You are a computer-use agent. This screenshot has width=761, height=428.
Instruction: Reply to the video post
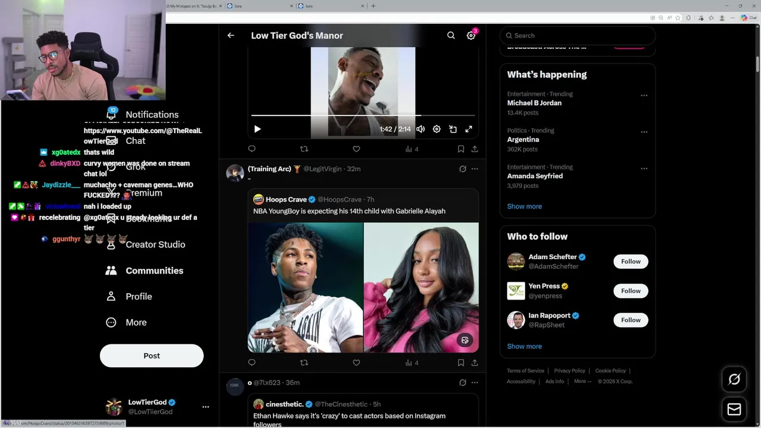252,149
